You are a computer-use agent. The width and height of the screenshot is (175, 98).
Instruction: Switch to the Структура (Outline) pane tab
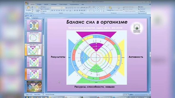[x=35, y=18]
